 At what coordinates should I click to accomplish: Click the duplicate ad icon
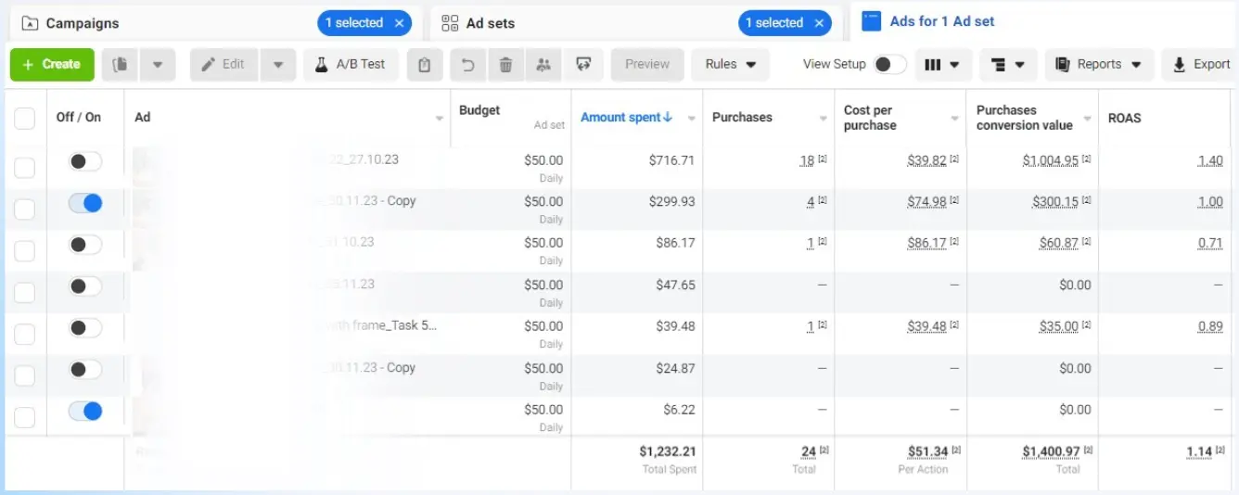click(x=120, y=65)
